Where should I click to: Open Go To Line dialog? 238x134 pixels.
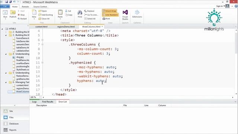[91, 15]
